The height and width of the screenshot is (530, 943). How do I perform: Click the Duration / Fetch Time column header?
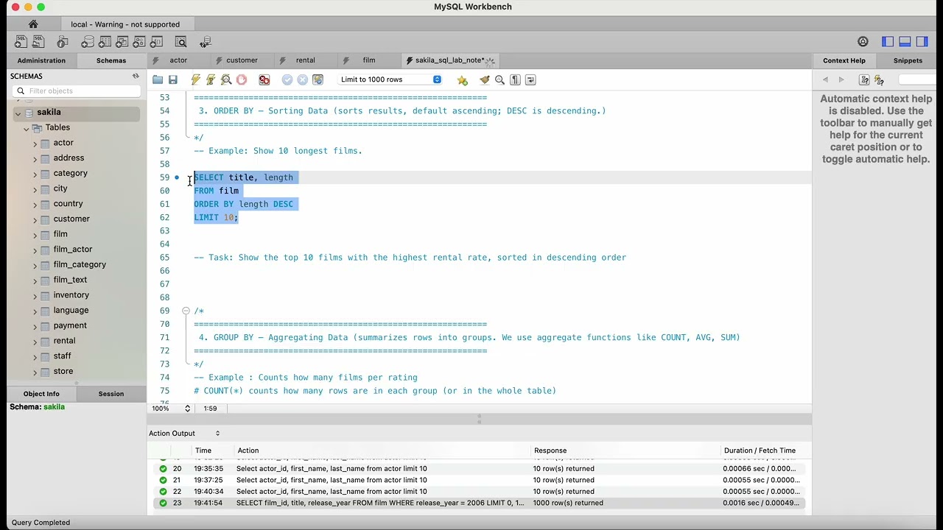[x=759, y=451]
